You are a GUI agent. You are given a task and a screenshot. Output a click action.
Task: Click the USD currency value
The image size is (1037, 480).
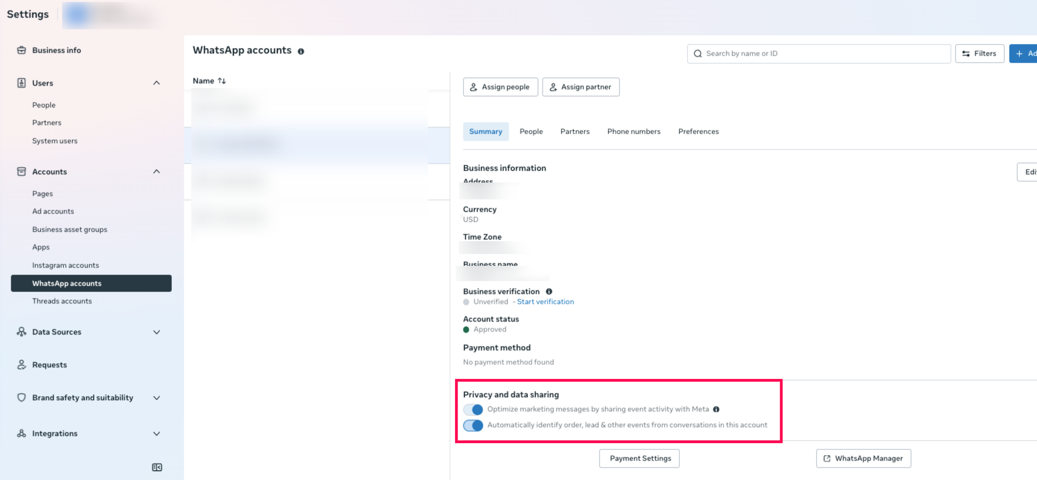pyautogui.click(x=470, y=219)
